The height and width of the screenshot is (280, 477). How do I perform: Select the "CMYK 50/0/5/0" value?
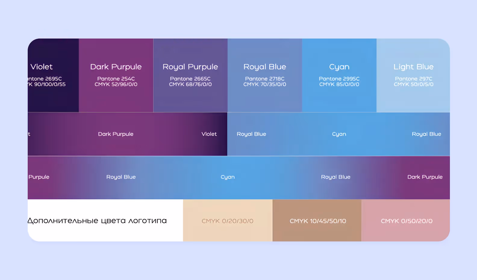[413, 84]
